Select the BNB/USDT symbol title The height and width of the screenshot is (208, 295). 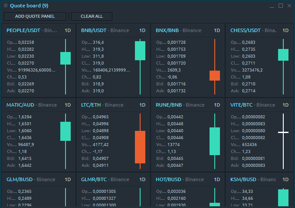tap(94, 30)
